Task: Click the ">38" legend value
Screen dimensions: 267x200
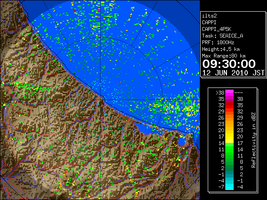Action: coord(220,92)
